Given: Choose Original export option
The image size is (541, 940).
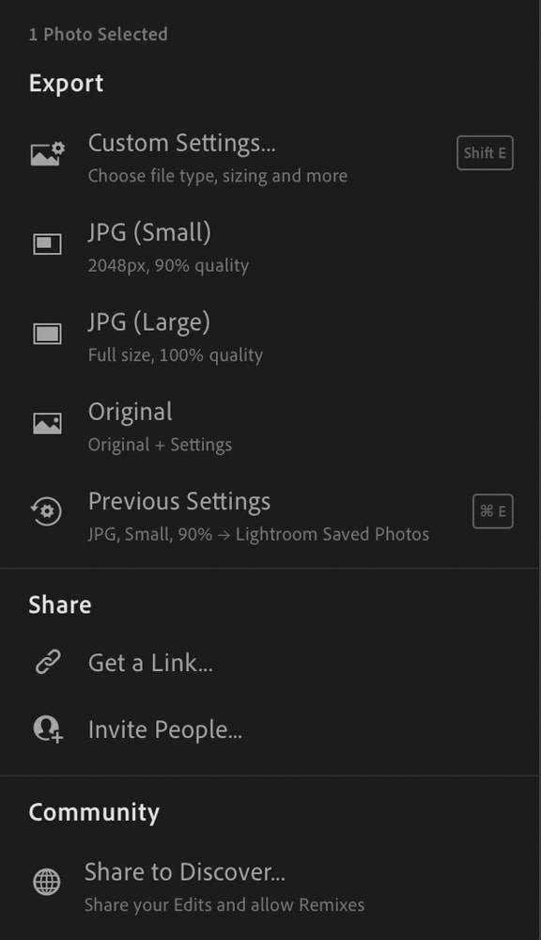Looking at the screenshot, I should coord(270,426).
